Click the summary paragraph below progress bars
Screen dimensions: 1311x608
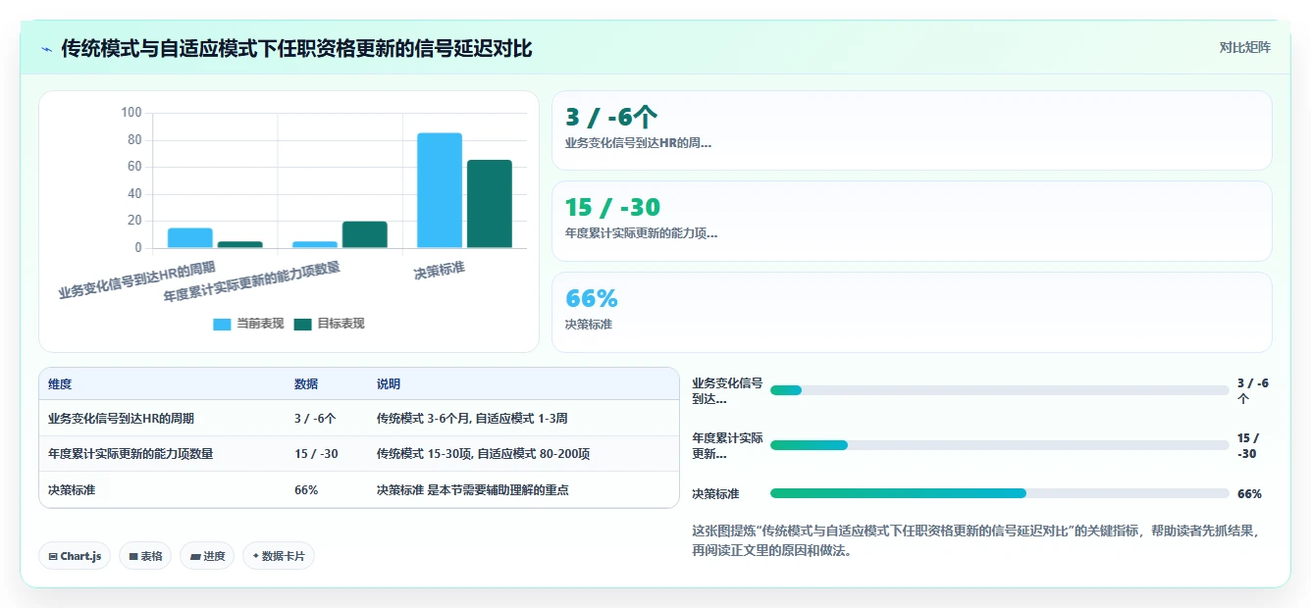tap(975, 540)
